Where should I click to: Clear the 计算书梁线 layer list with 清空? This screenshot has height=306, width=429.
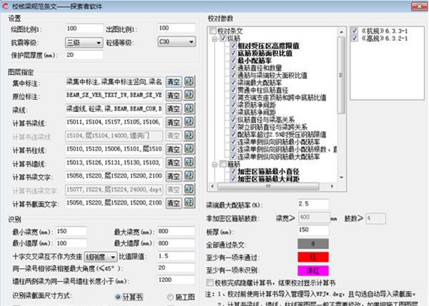(174, 122)
